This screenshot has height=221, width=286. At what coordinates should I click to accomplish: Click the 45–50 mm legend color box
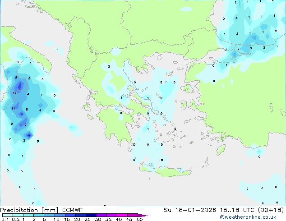click(x=133, y=215)
